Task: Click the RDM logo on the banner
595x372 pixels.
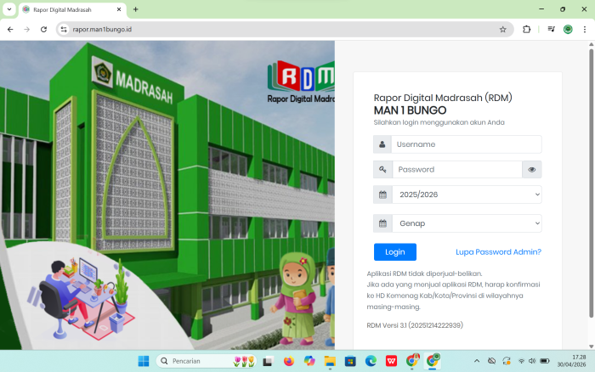Action: [301, 82]
